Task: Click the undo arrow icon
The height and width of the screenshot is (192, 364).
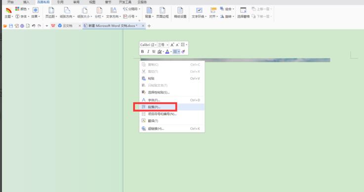Action: [x=34, y=26]
